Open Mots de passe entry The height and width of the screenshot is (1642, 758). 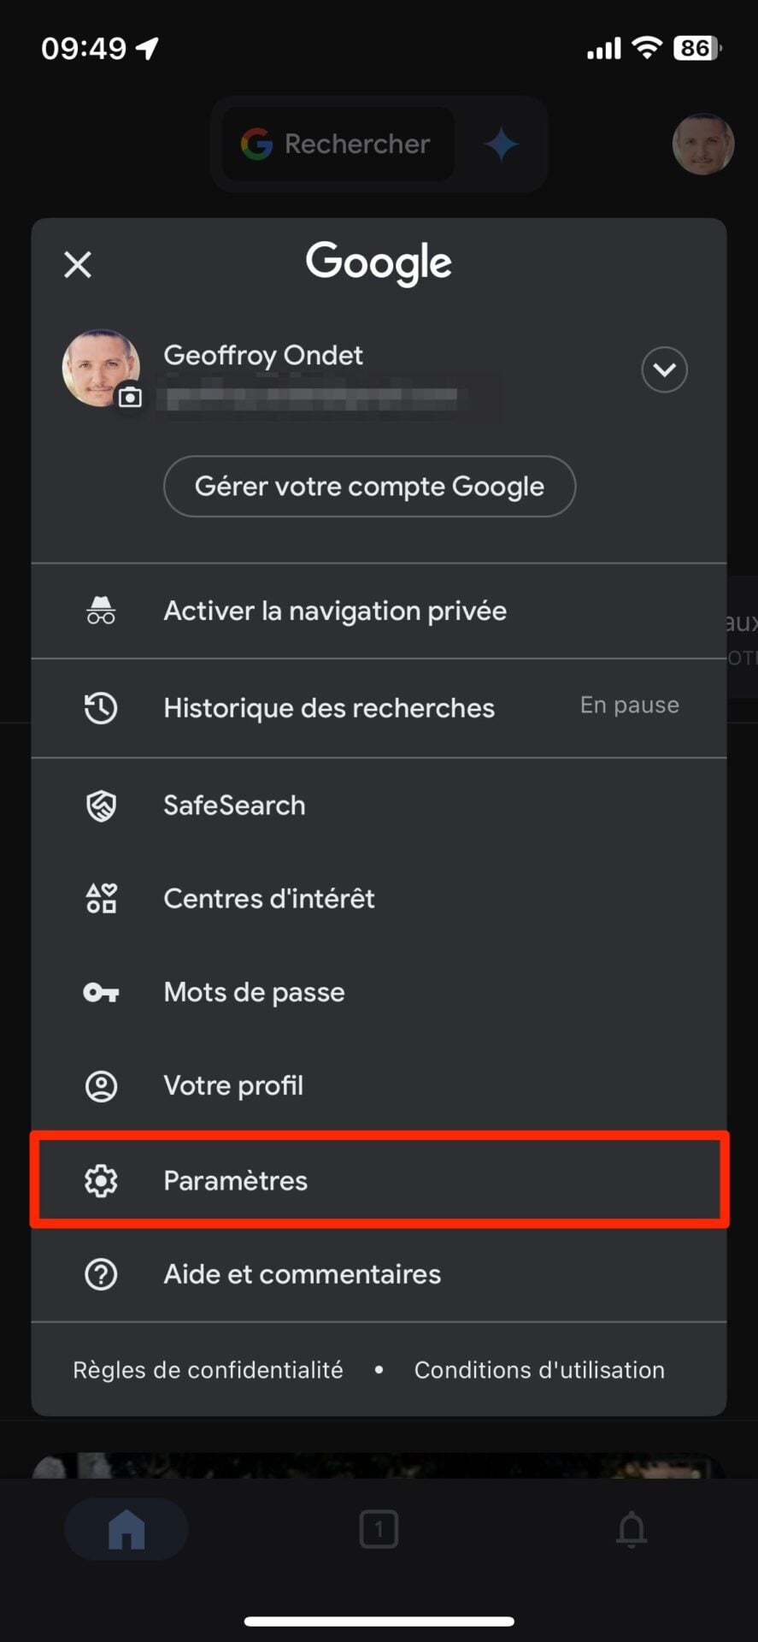[x=254, y=992]
